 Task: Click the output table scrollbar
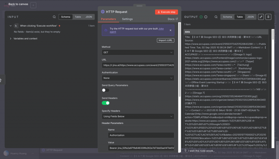click(x=273, y=35)
